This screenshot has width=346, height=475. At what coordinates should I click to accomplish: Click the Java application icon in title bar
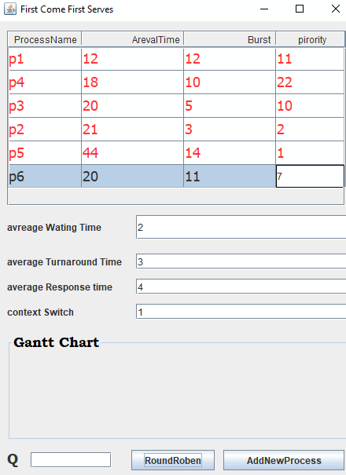pyautogui.click(x=10, y=9)
